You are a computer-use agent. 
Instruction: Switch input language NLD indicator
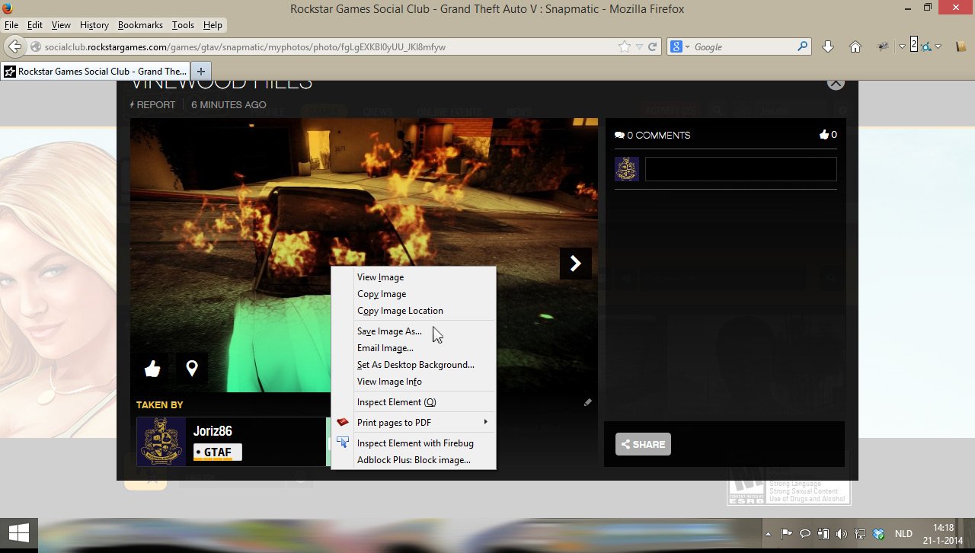(903, 534)
